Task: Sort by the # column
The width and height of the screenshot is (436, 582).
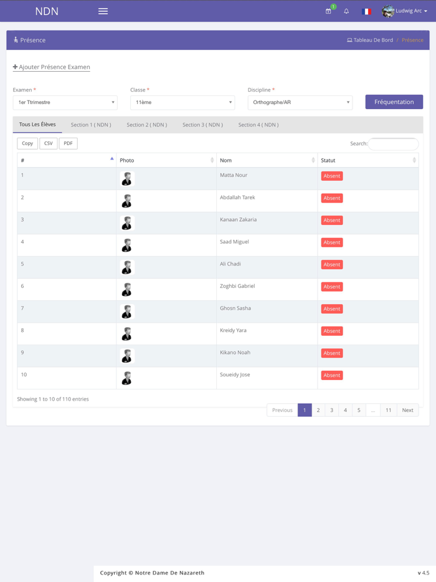Action: pyautogui.click(x=67, y=160)
